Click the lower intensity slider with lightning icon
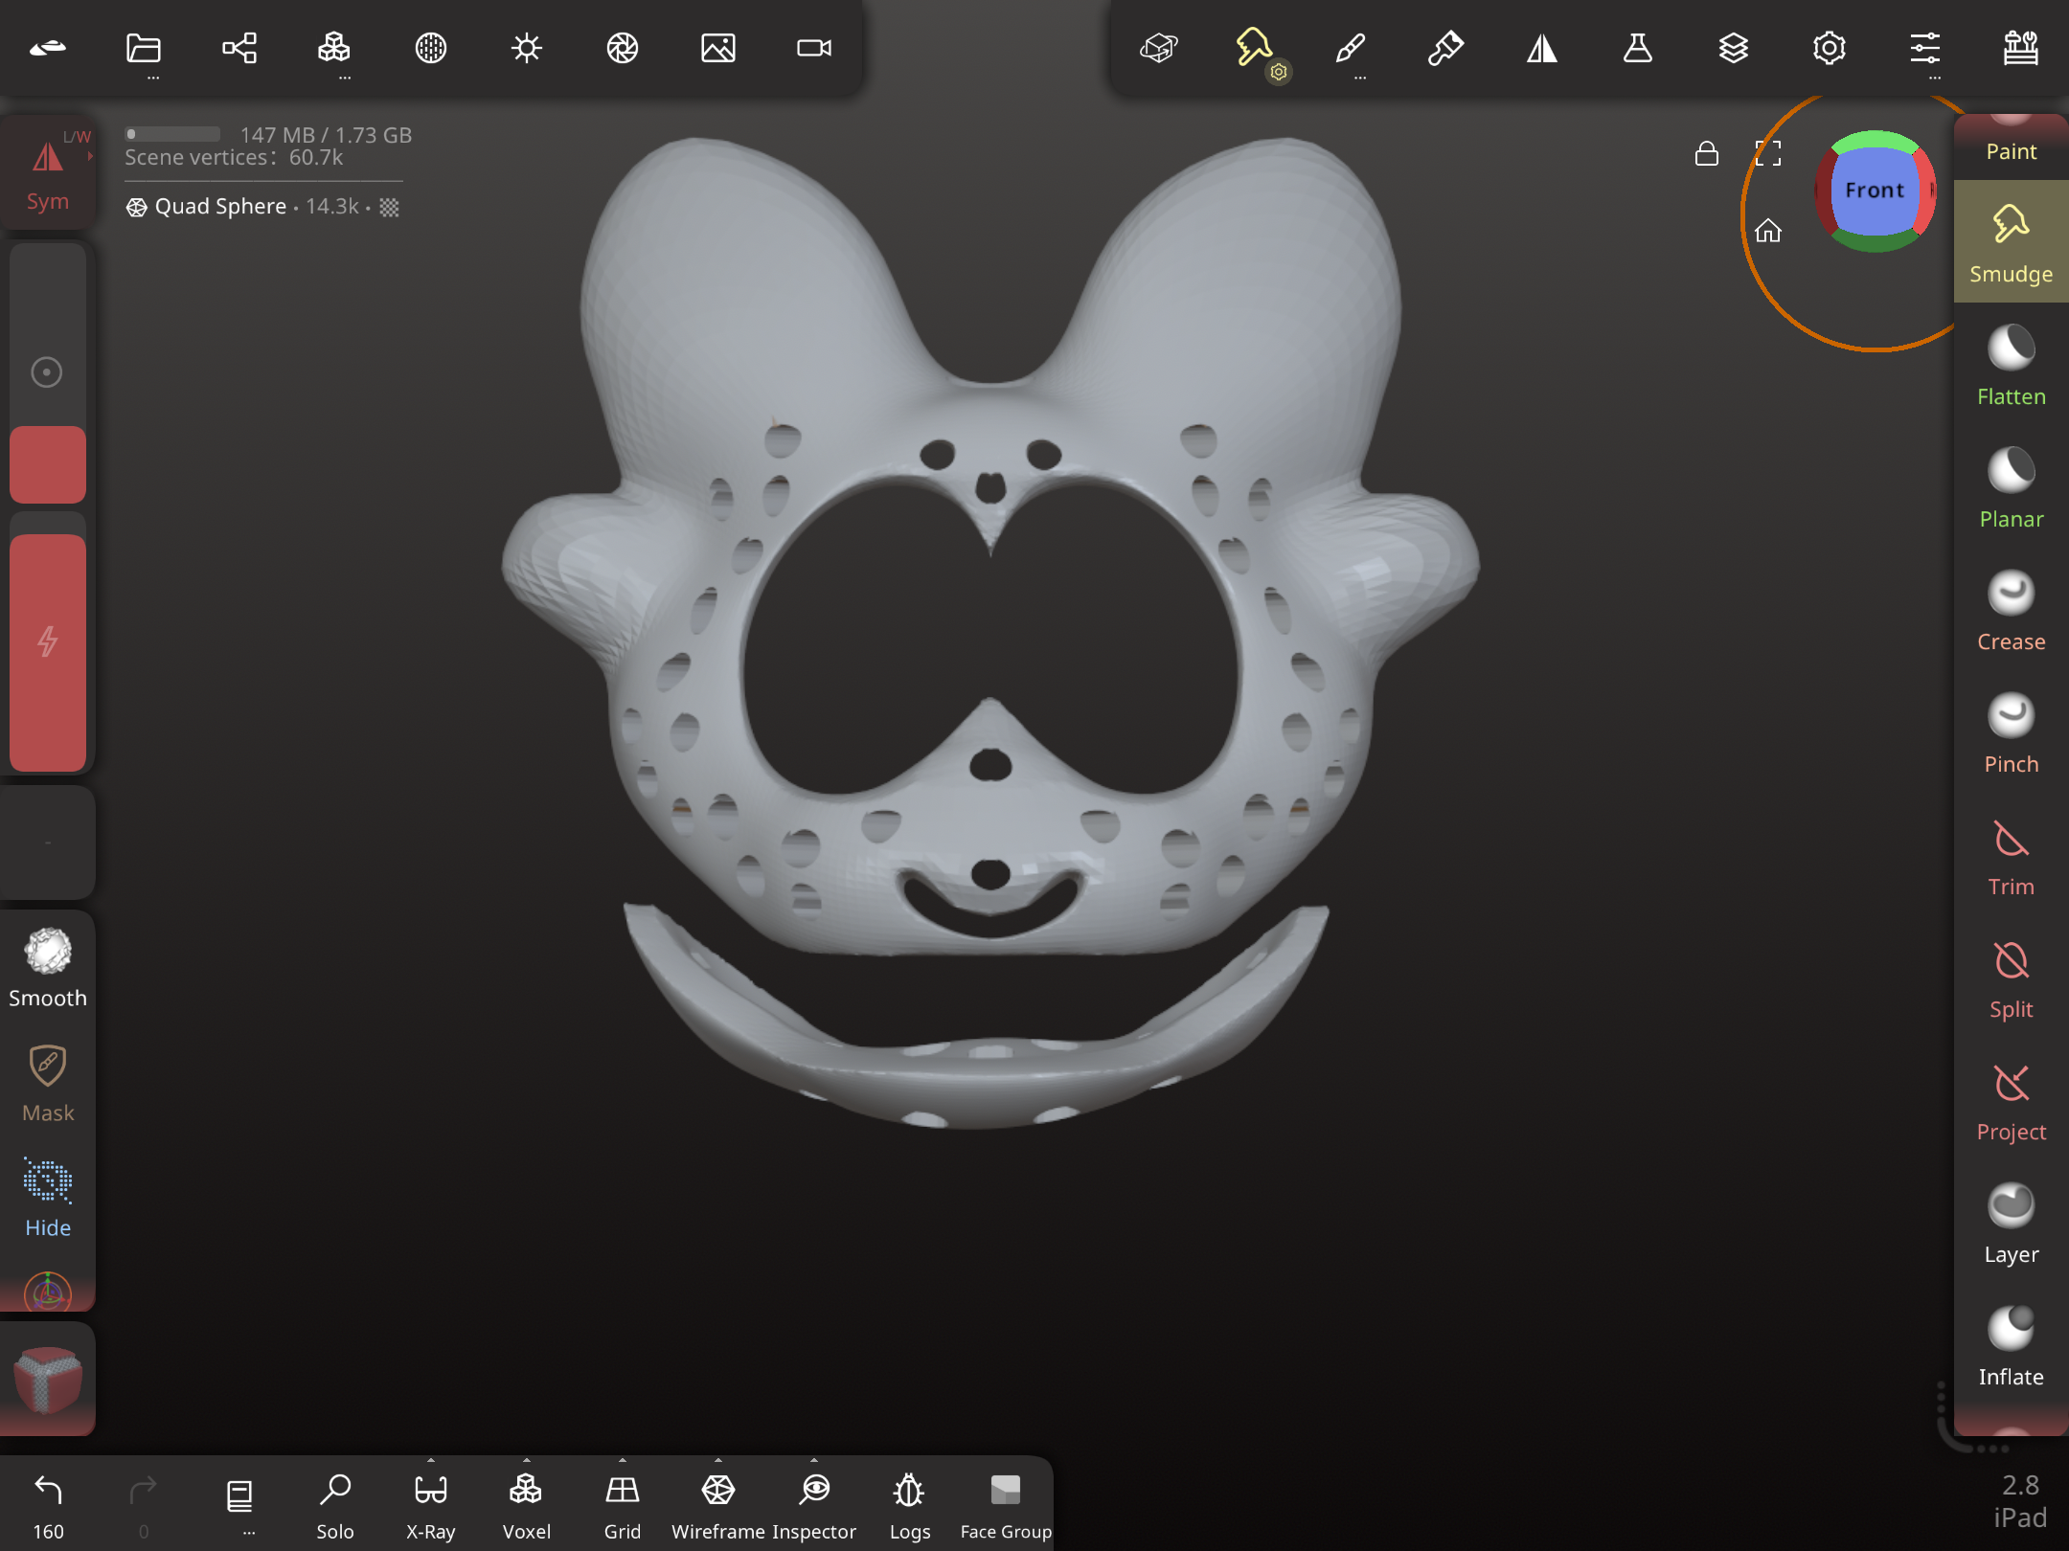The image size is (2069, 1551). (x=48, y=641)
